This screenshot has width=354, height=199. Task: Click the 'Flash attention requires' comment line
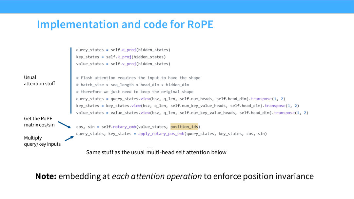coord(138,78)
